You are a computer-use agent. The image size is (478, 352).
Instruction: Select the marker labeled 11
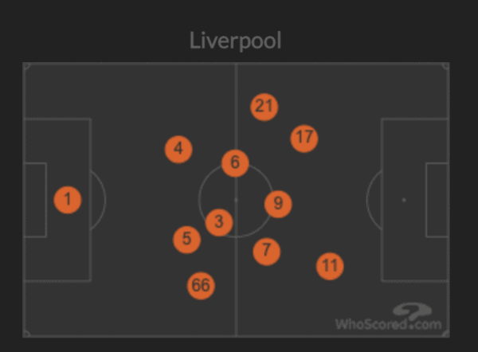[330, 266]
